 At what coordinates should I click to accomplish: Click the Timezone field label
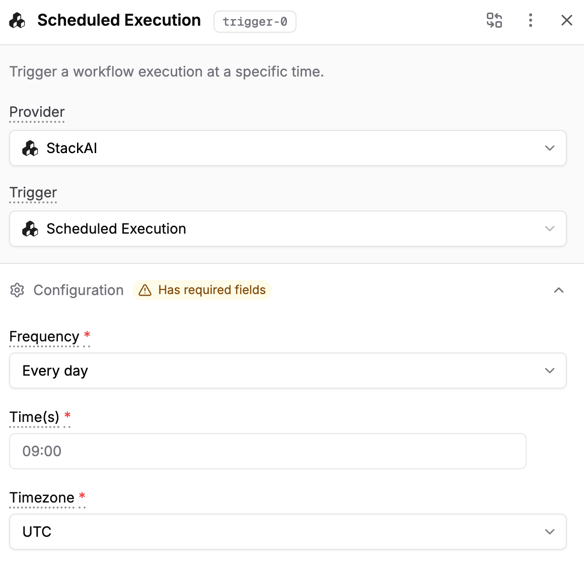point(42,497)
